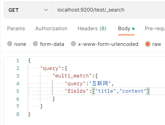Select the form-data radio option
The height and width of the screenshot is (125, 165).
tap(35, 44)
